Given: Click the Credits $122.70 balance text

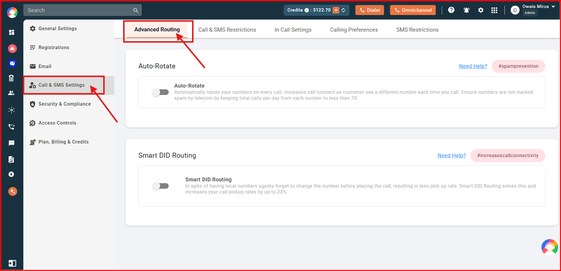Looking at the screenshot, I should click(x=309, y=10).
